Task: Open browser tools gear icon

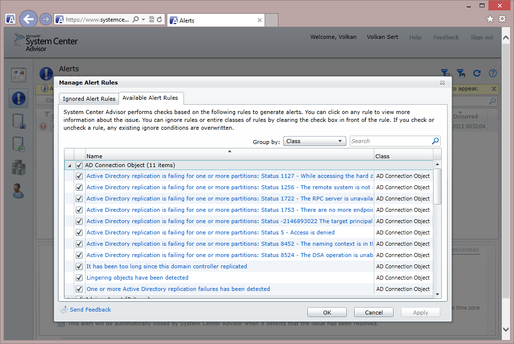Action: 502,19
